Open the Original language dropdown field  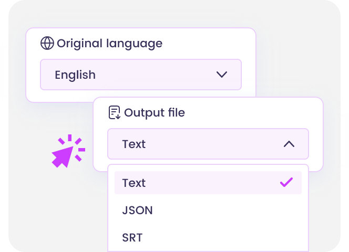click(x=140, y=75)
